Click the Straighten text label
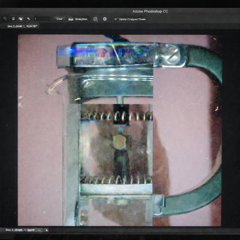 (x=81, y=19)
